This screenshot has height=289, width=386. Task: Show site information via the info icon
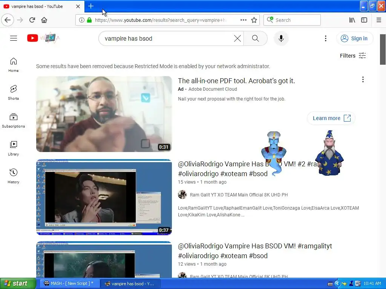[x=82, y=20]
